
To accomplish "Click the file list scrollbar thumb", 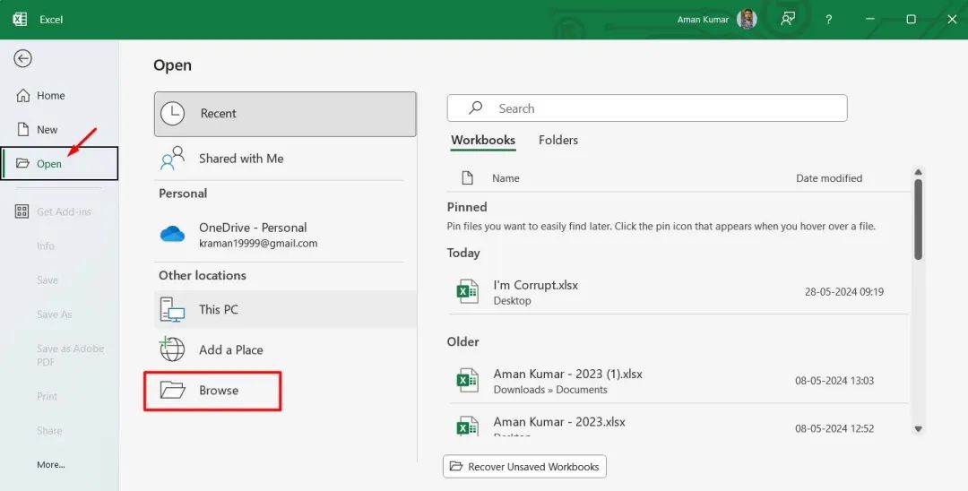I will coord(918,220).
